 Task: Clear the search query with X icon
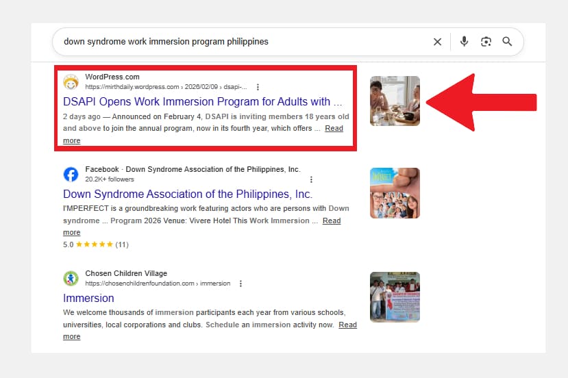[x=437, y=42]
